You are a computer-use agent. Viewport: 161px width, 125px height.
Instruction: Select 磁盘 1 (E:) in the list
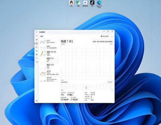tap(49, 60)
